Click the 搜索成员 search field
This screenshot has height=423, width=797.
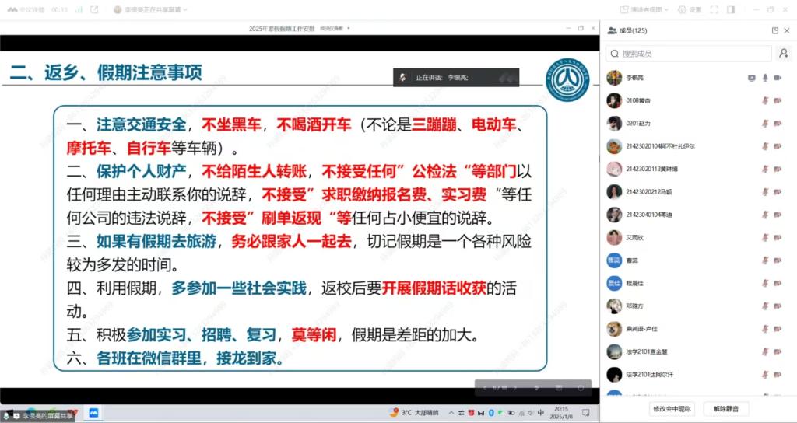(689, 54)
